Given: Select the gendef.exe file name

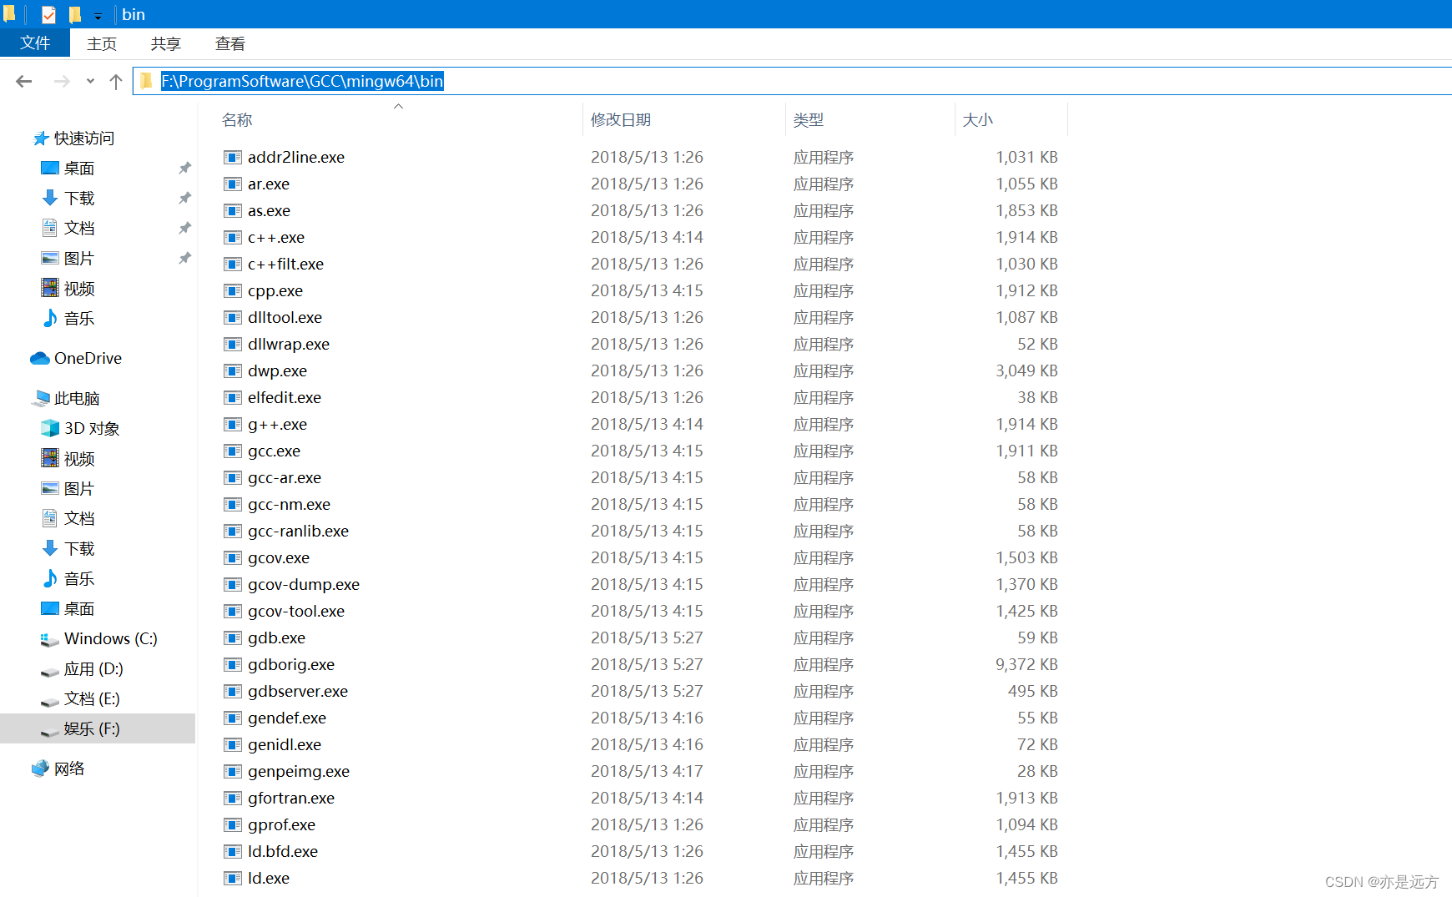Looking at the screenshot, I should [287, 718].
